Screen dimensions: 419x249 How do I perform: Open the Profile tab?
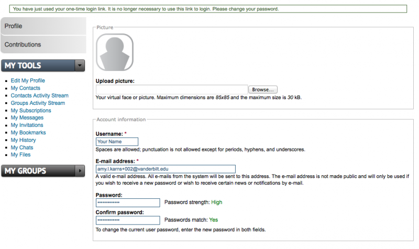43,26
